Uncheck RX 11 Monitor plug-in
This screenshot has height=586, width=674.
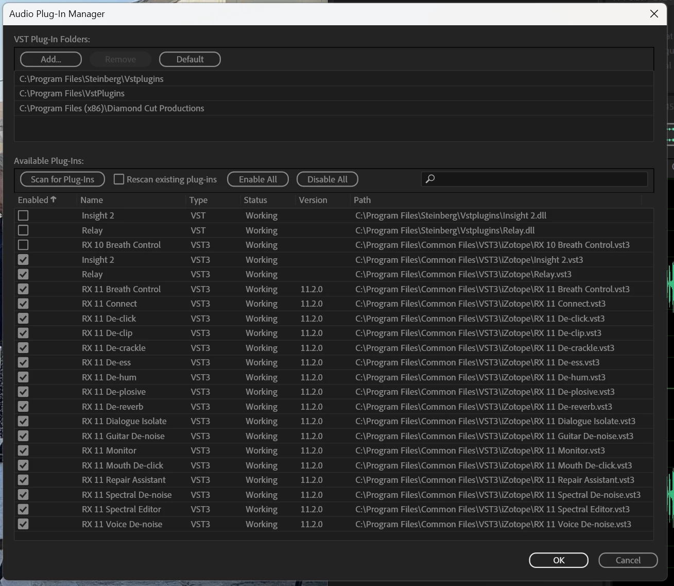tap(23, 450)
